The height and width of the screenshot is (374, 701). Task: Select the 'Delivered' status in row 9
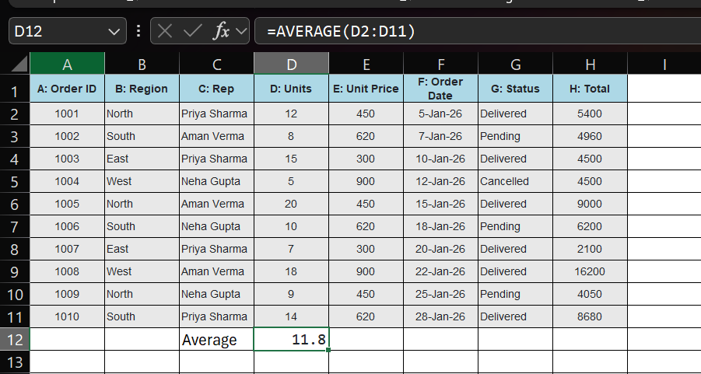516,271
